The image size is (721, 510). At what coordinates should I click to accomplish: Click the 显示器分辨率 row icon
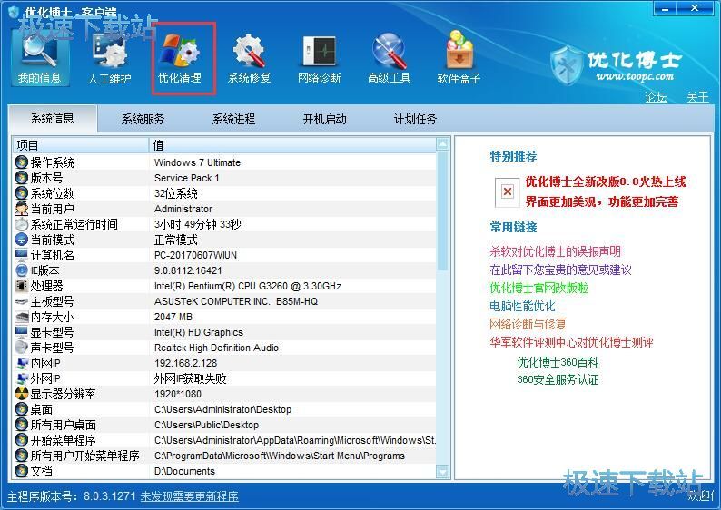point(22,394)
